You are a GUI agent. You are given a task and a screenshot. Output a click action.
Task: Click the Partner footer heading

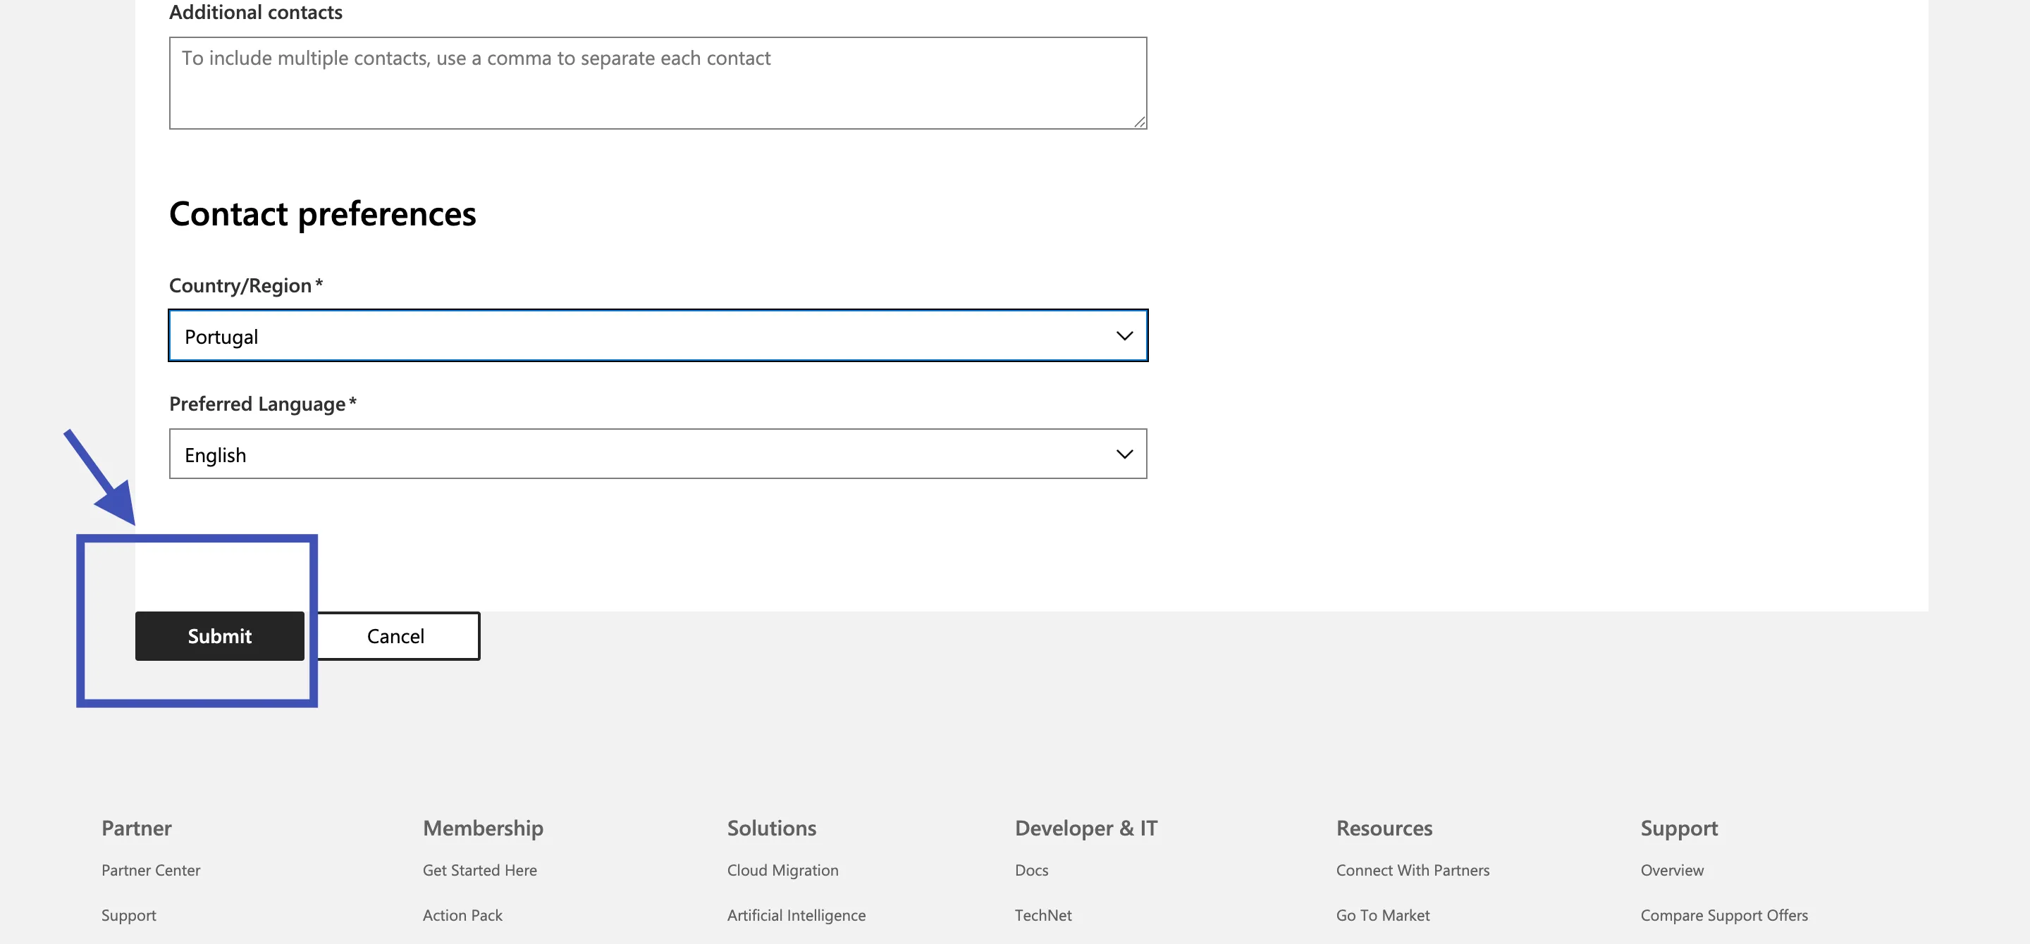point(136,828)
